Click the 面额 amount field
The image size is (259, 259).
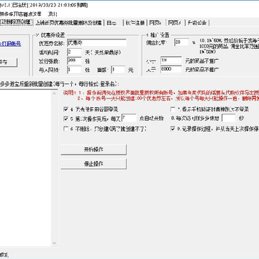click(x=118, y=70)
